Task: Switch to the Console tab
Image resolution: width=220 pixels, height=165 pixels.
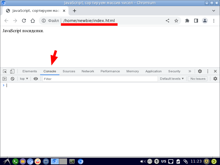Action: pos(50,71)
